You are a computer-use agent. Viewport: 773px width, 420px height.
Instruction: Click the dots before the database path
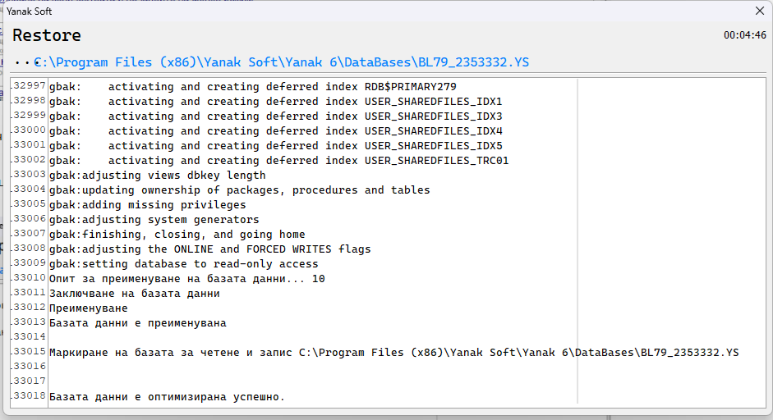(22, 62)
